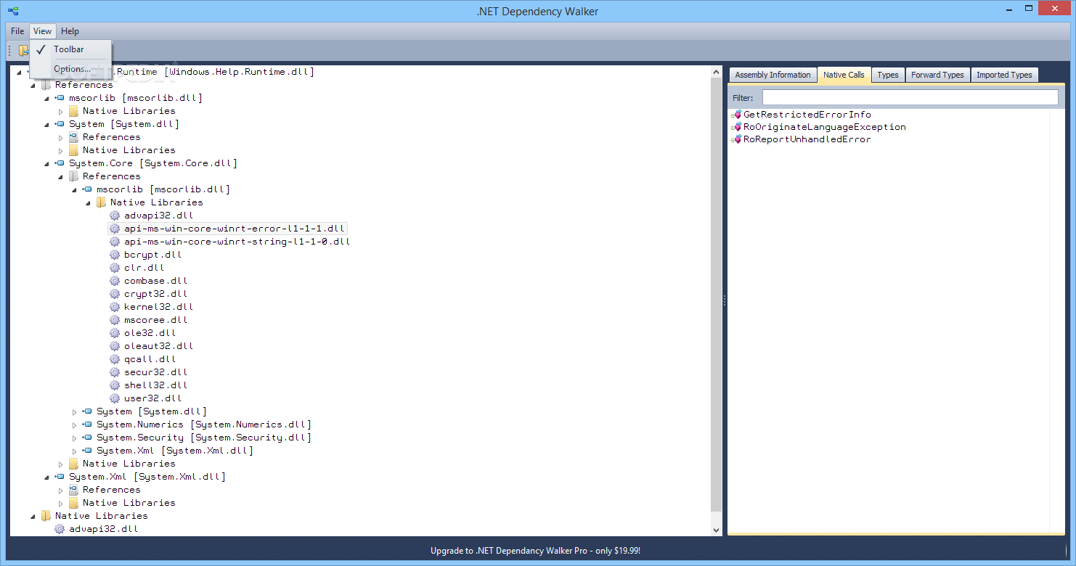The width and height of the screenshot is (1076, 566).
Task: Expand References under System [System.dll]
Action: (x=61, y=137)
